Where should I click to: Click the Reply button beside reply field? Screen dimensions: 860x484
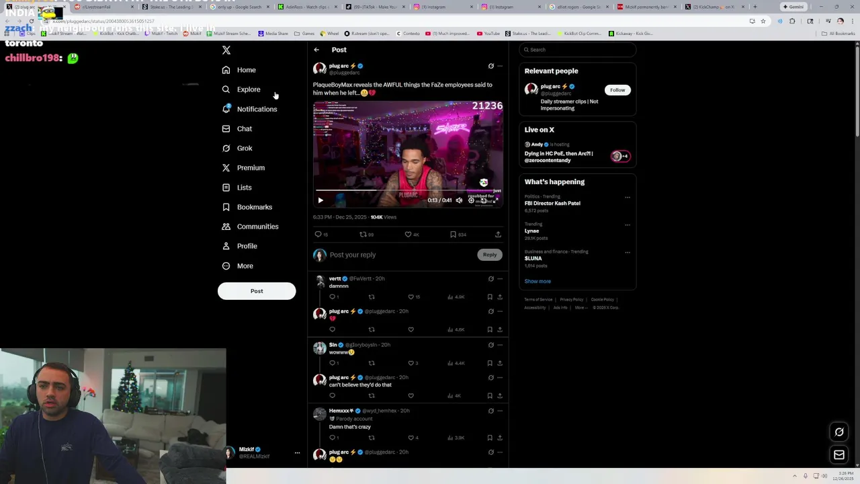[x=490, y=255]
